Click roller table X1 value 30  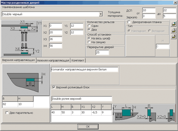86,113
